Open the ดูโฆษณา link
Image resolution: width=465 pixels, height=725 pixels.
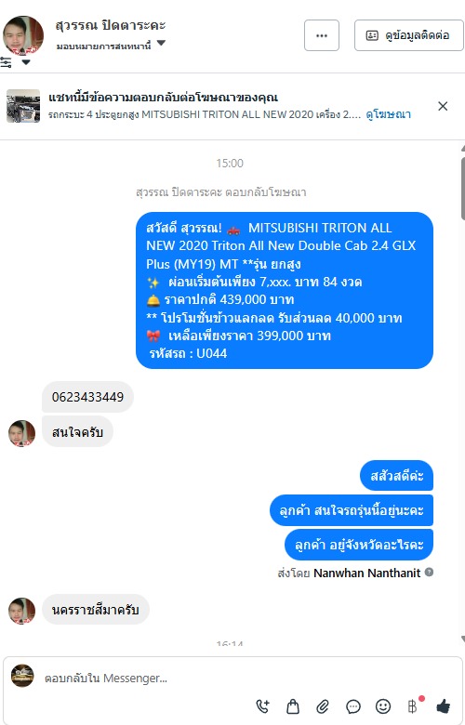(x=388, y=114)
